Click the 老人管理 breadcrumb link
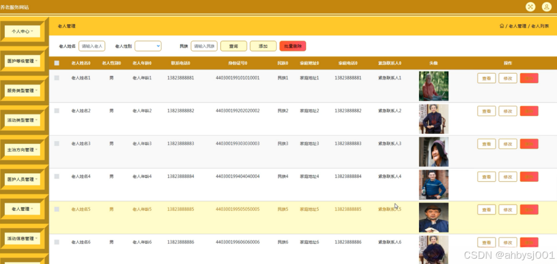This screenshot has width=557, height=264. (x=517, y=26)
